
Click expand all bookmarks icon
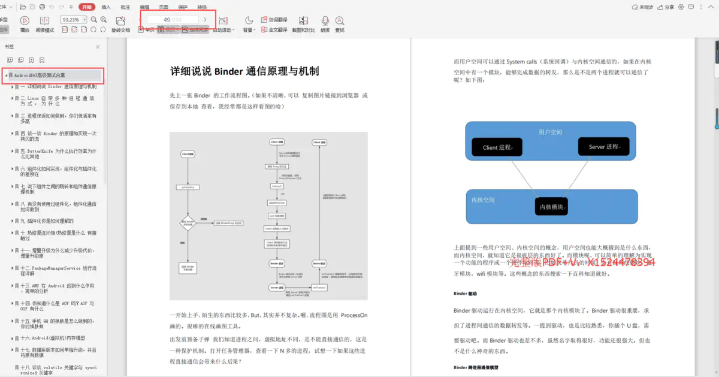click(x=10, y=60)
